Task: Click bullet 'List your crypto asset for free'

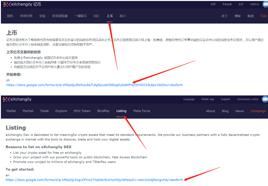Action: (x=47, y=153)
